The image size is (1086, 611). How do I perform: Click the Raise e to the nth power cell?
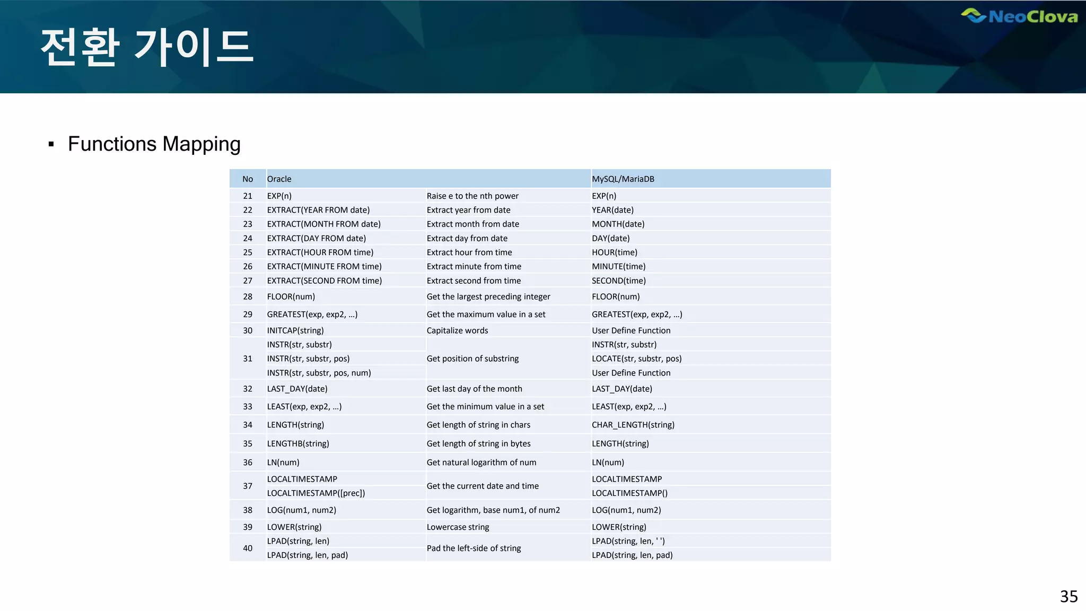(x=472, y=196)
